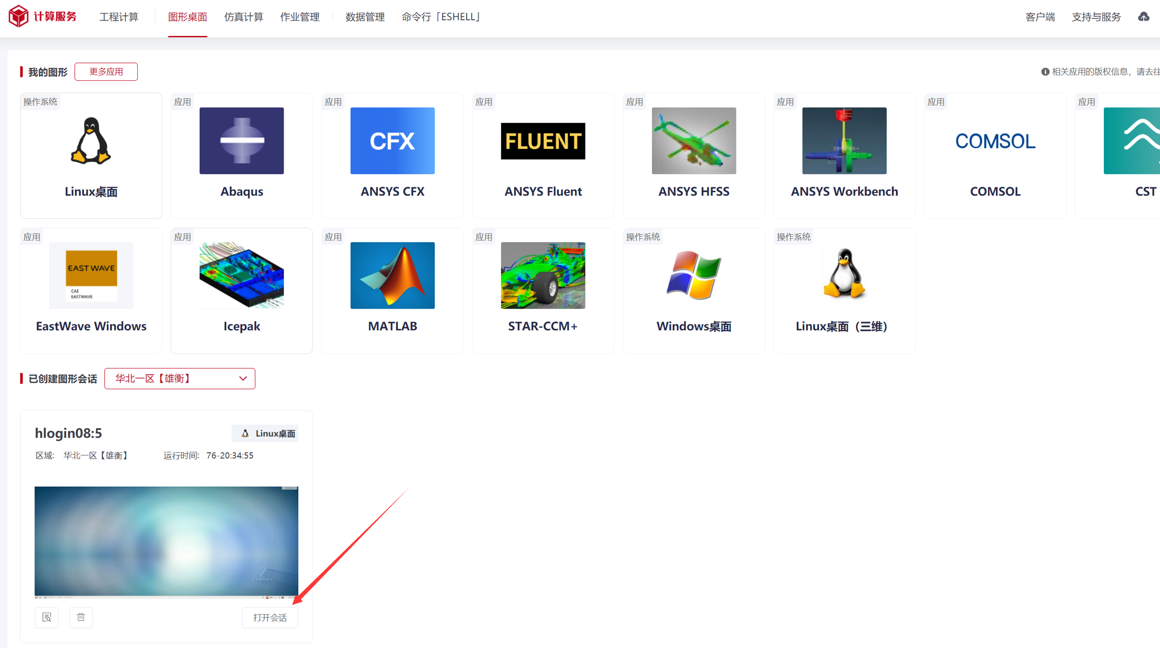Open the STAR-CCM+ application
The image size is (1160, 648).
pos(543,290)
